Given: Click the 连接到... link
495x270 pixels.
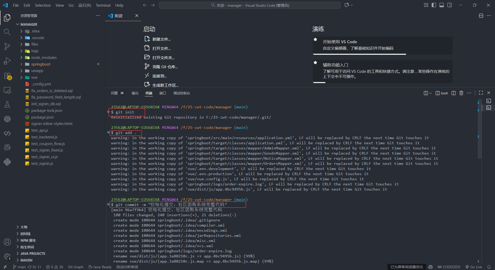Looking at the screenshot, I should (x=160, y=76).
